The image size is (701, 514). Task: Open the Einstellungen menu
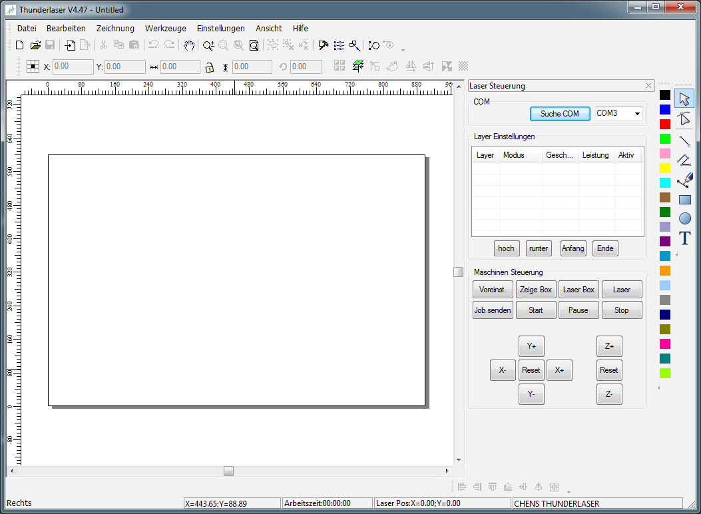220,28
